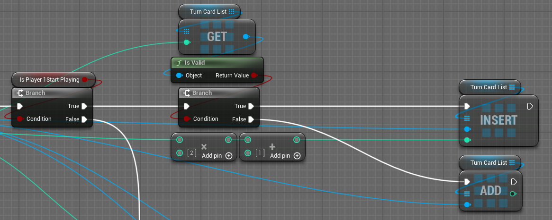Image resolution: width=552 pixels, height=220 pixels.
Task: Click the Object input pin on Is Valid
Action: click(179, 76)
